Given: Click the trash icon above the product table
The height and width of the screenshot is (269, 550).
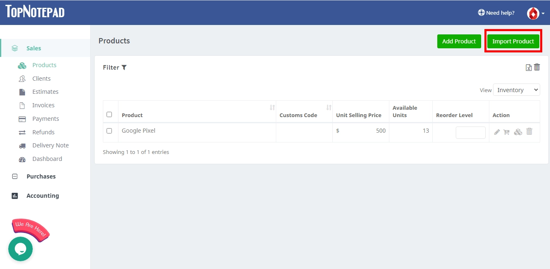Looking at the screenshot, I should (537, 67).
